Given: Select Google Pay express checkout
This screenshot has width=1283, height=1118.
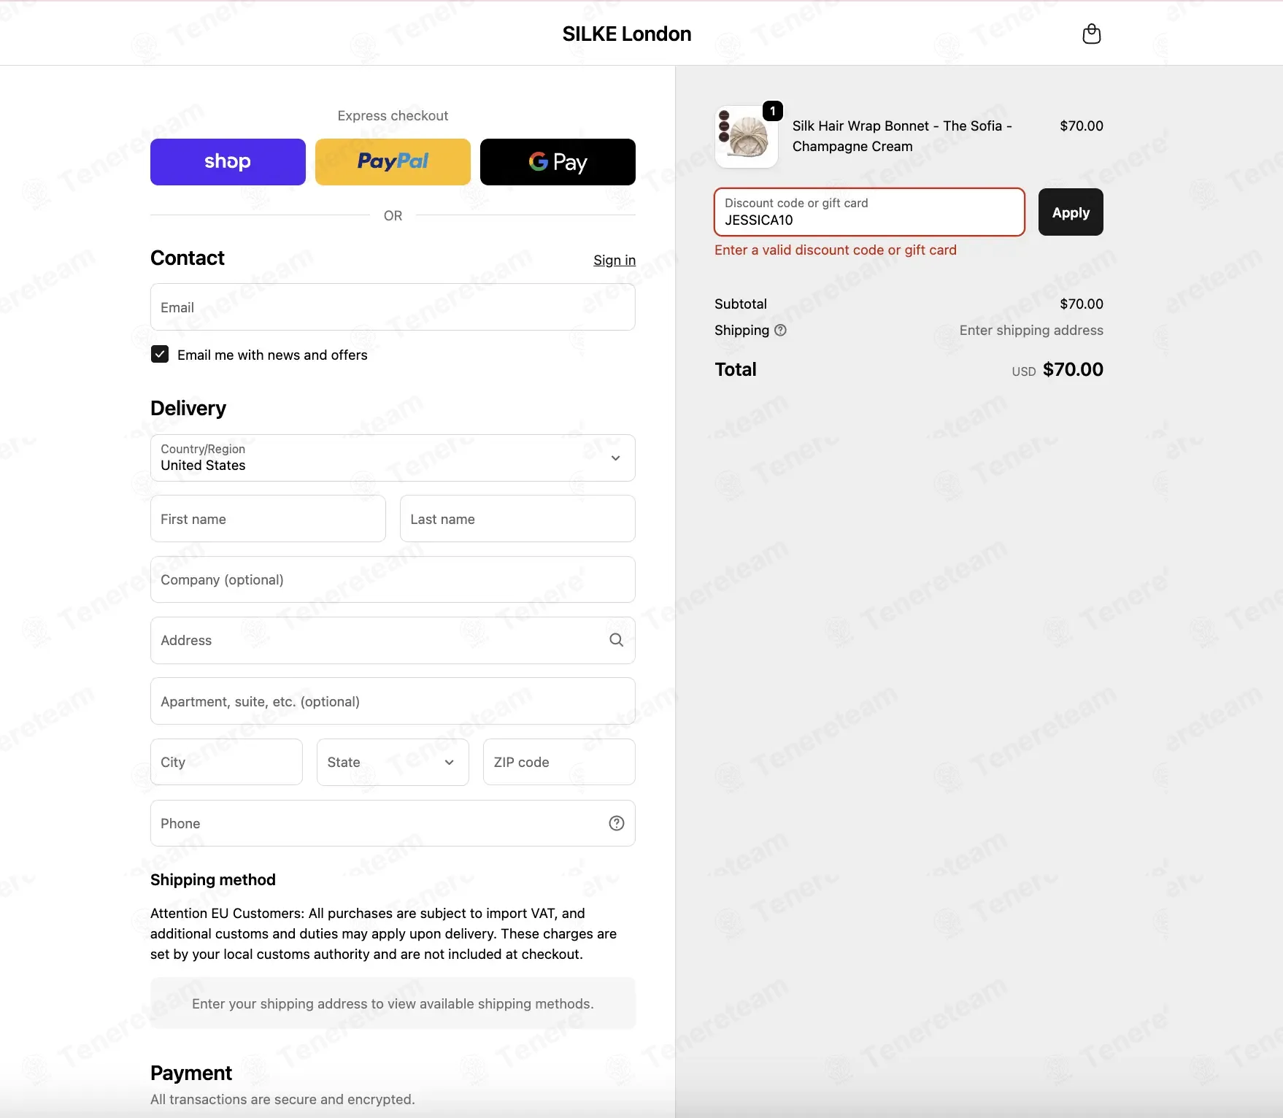Looking at the screenshot, I should (x=558, y=162).
